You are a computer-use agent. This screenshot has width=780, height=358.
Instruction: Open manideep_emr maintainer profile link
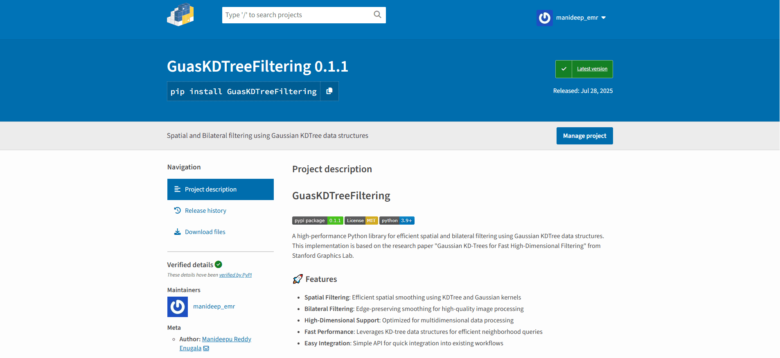point(214,306)
